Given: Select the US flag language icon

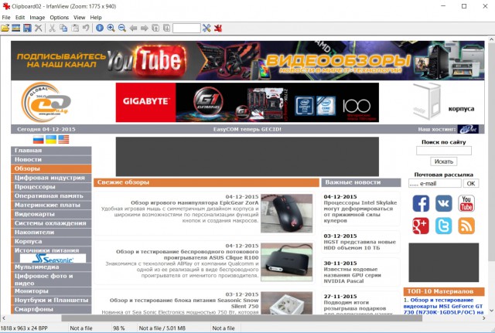Looking at the screenshot, I should point(63,139).
